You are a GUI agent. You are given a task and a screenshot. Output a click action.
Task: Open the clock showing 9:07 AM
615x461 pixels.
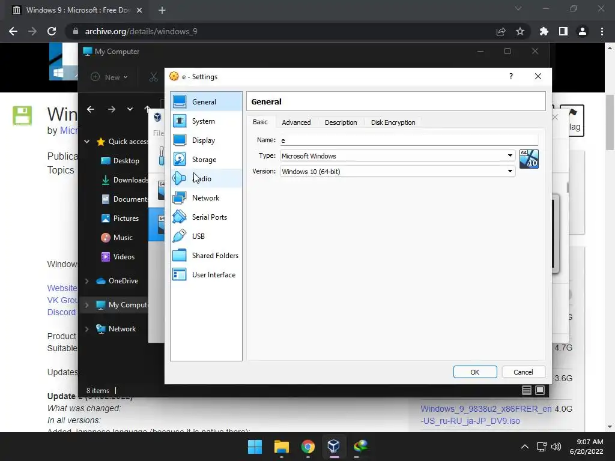(586, 447)
